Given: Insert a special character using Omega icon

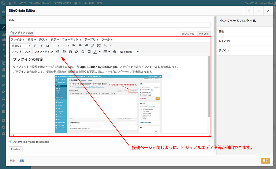Looking at the screenshot, I should [x=83, y=52].
